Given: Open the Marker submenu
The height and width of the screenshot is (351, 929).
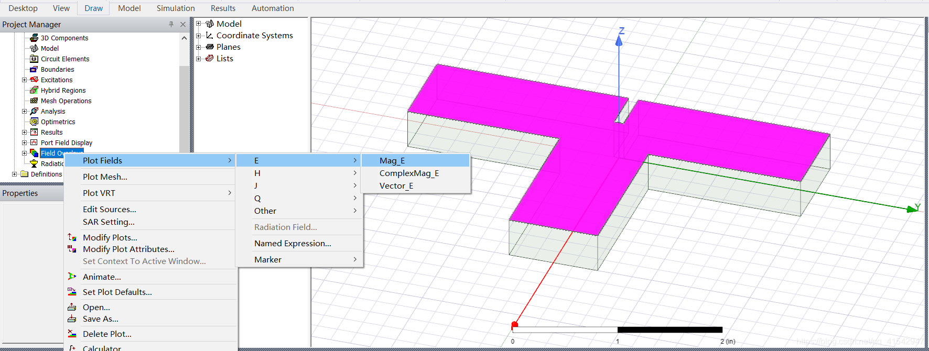Looking at the screenshot, I should [299, 259].
